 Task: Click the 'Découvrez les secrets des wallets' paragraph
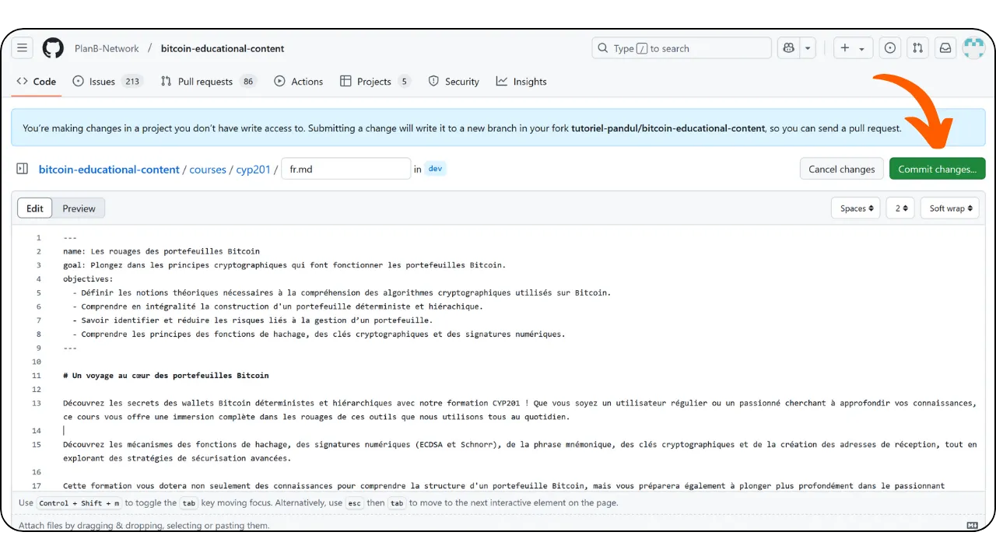520,410
